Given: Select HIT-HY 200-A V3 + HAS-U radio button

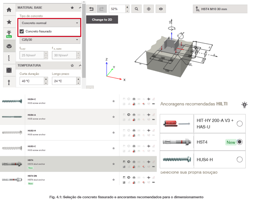Looking at the screenshot, I should point(240,123).
